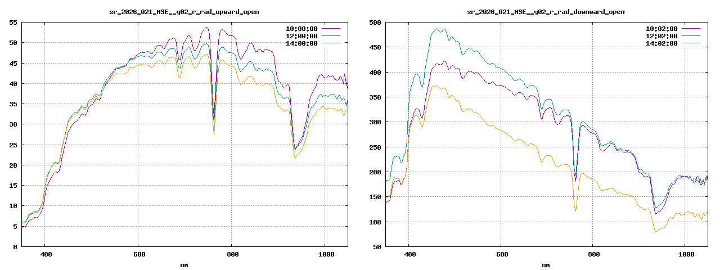Viewport: 720px width, 270px height.
Task: Select the 14:02:00 legend label
Action: click(661, 43)
